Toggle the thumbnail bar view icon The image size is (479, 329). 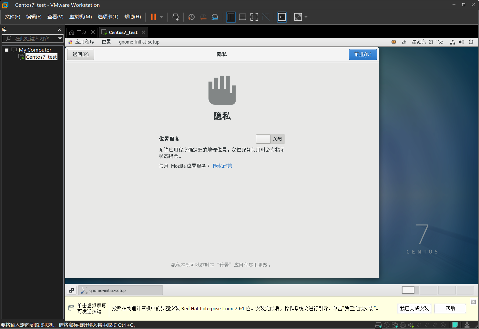tap(242, 17)
